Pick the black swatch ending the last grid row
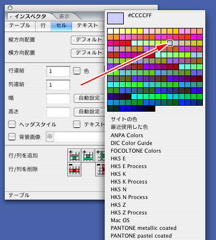 coord(152,108)
